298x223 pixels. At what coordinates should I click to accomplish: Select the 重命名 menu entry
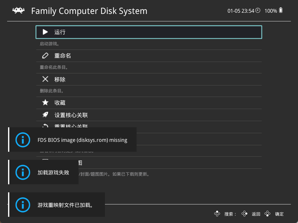(149, 56)
